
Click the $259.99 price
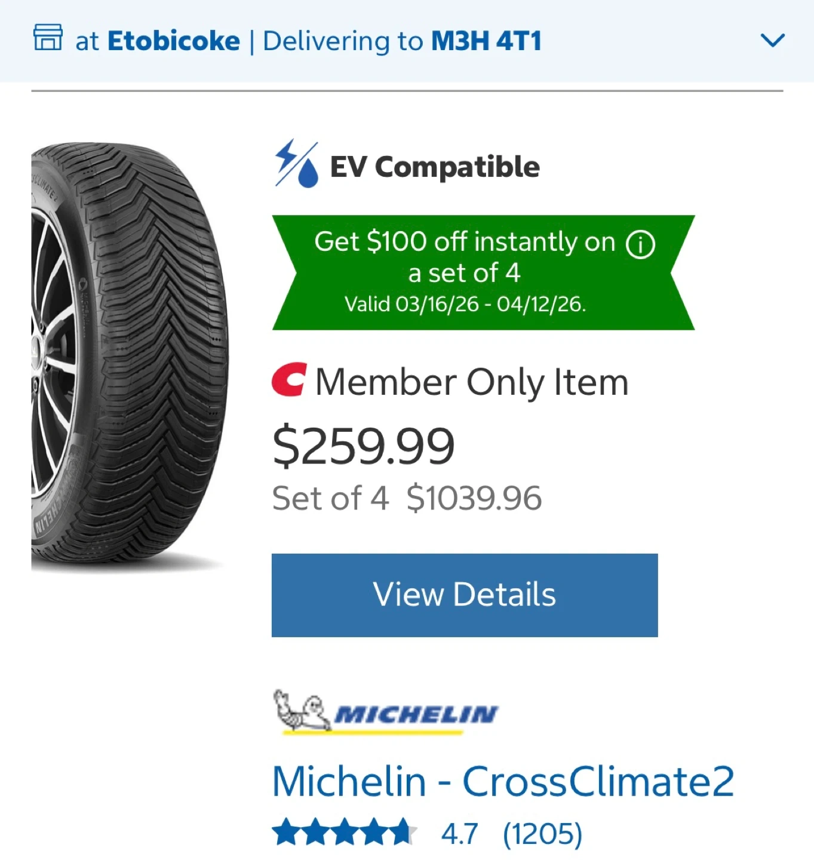(363, 446)
